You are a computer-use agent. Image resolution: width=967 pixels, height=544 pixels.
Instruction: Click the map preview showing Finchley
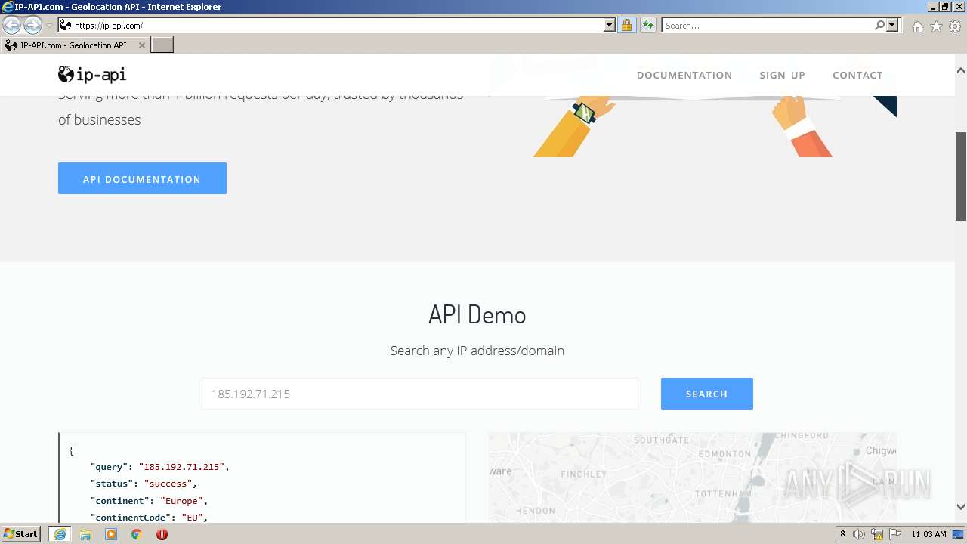(x=693, y=478)
